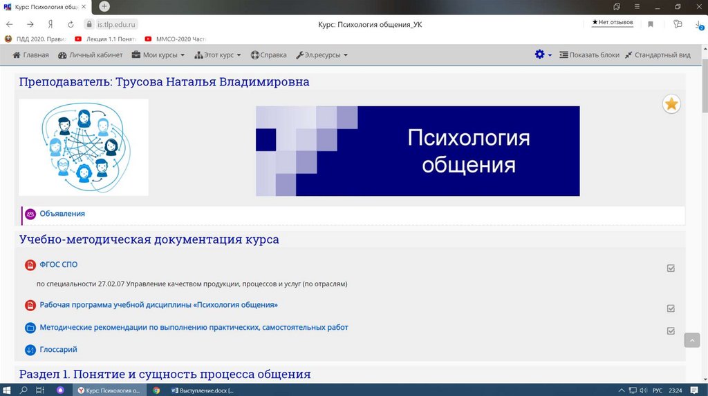This screenshot has width=708, height=396.
Task: Click the purple Объявления forum icon
Action: pyautogui.click(x=30, y=214)
